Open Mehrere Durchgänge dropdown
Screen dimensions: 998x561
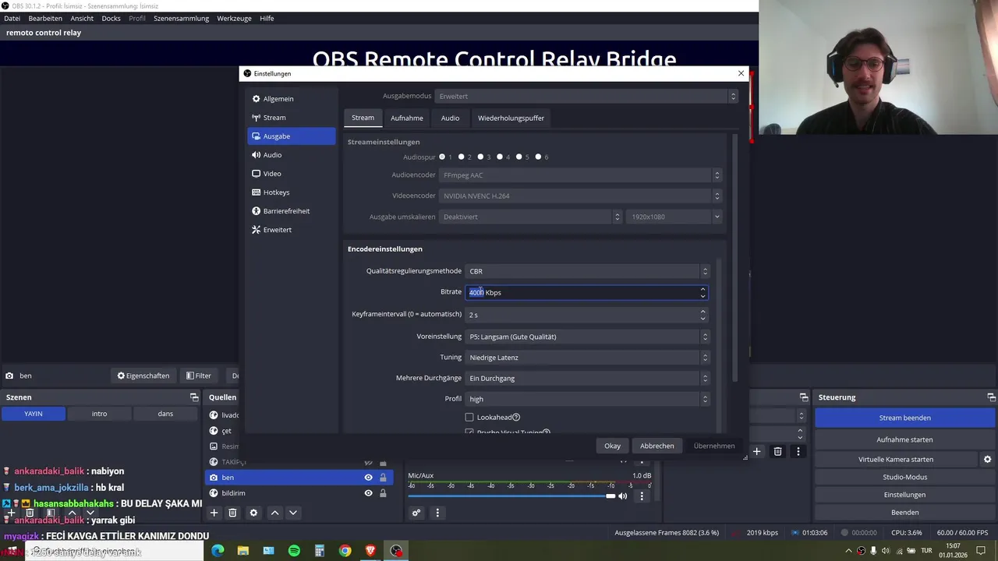click(588, 378)
